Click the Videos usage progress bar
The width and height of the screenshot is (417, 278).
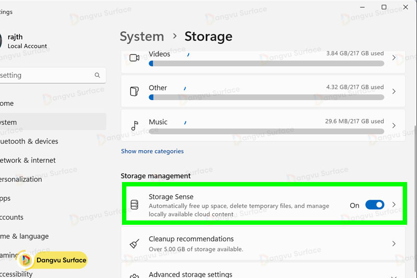pyautogui.click(x=266, y=64)
